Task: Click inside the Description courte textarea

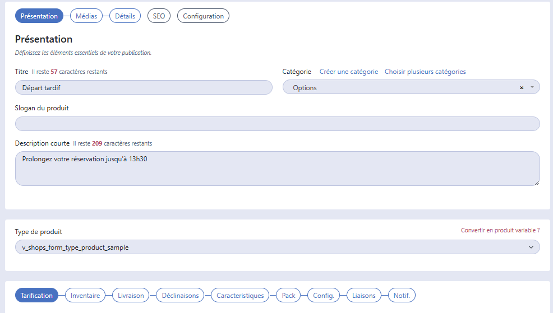Action: pyautogui.click(x=277, y=169)
